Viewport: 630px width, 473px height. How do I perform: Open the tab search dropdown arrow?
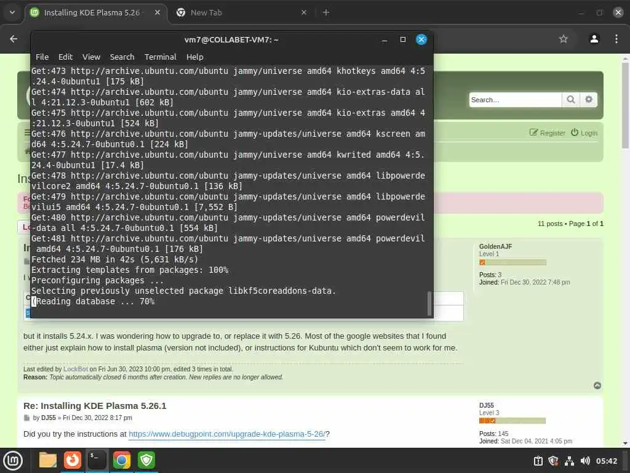[12, 12]
